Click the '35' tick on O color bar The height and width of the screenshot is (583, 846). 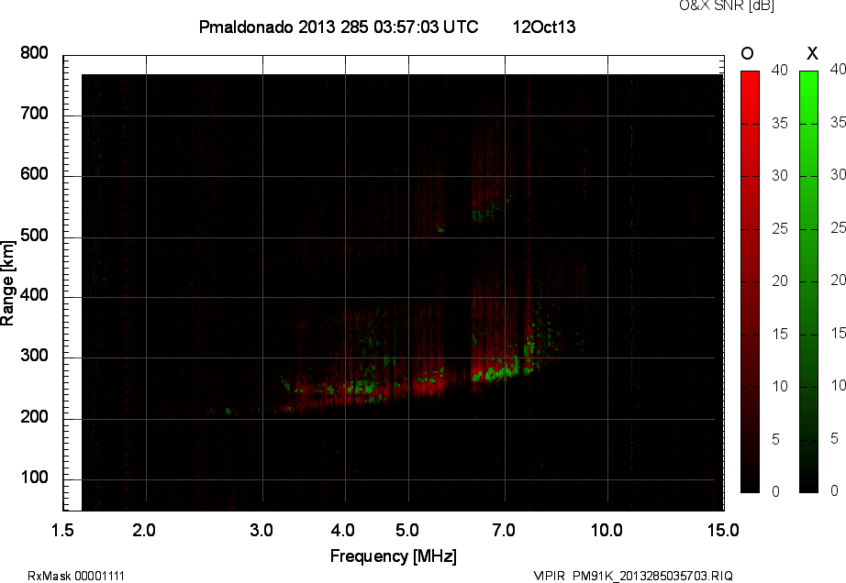pos(780,124)
